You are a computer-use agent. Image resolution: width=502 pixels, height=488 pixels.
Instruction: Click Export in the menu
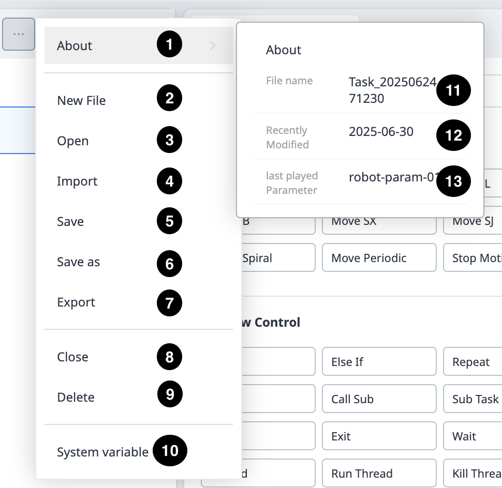coord(76,302)
